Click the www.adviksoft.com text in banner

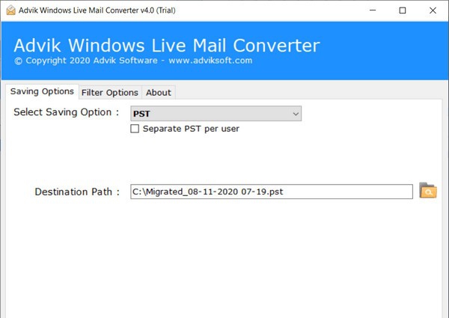(x=210, y=61)
